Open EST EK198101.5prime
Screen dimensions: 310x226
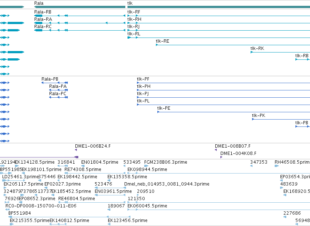pyautogui.click(x=42, y=169)
